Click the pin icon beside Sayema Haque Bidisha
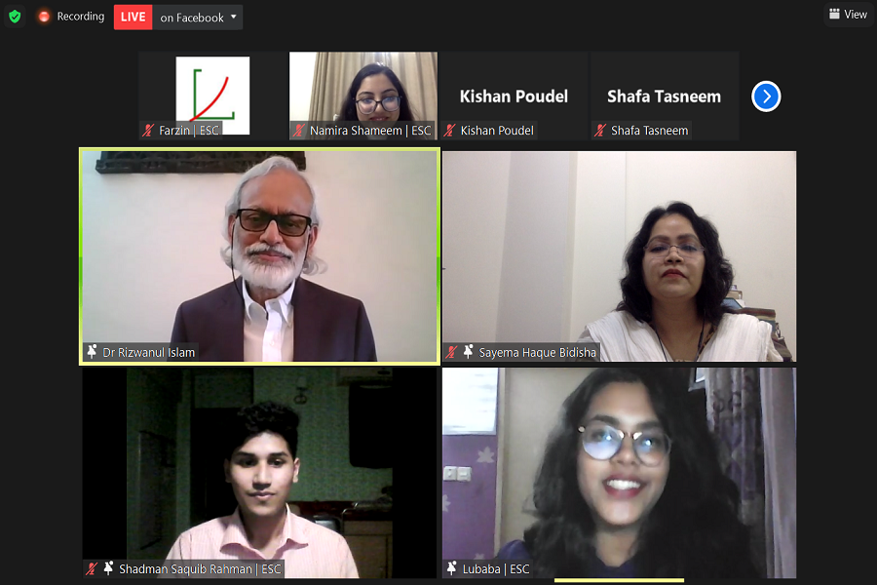The width and height of the screenshot is (877, 585). tap(469, 352)
